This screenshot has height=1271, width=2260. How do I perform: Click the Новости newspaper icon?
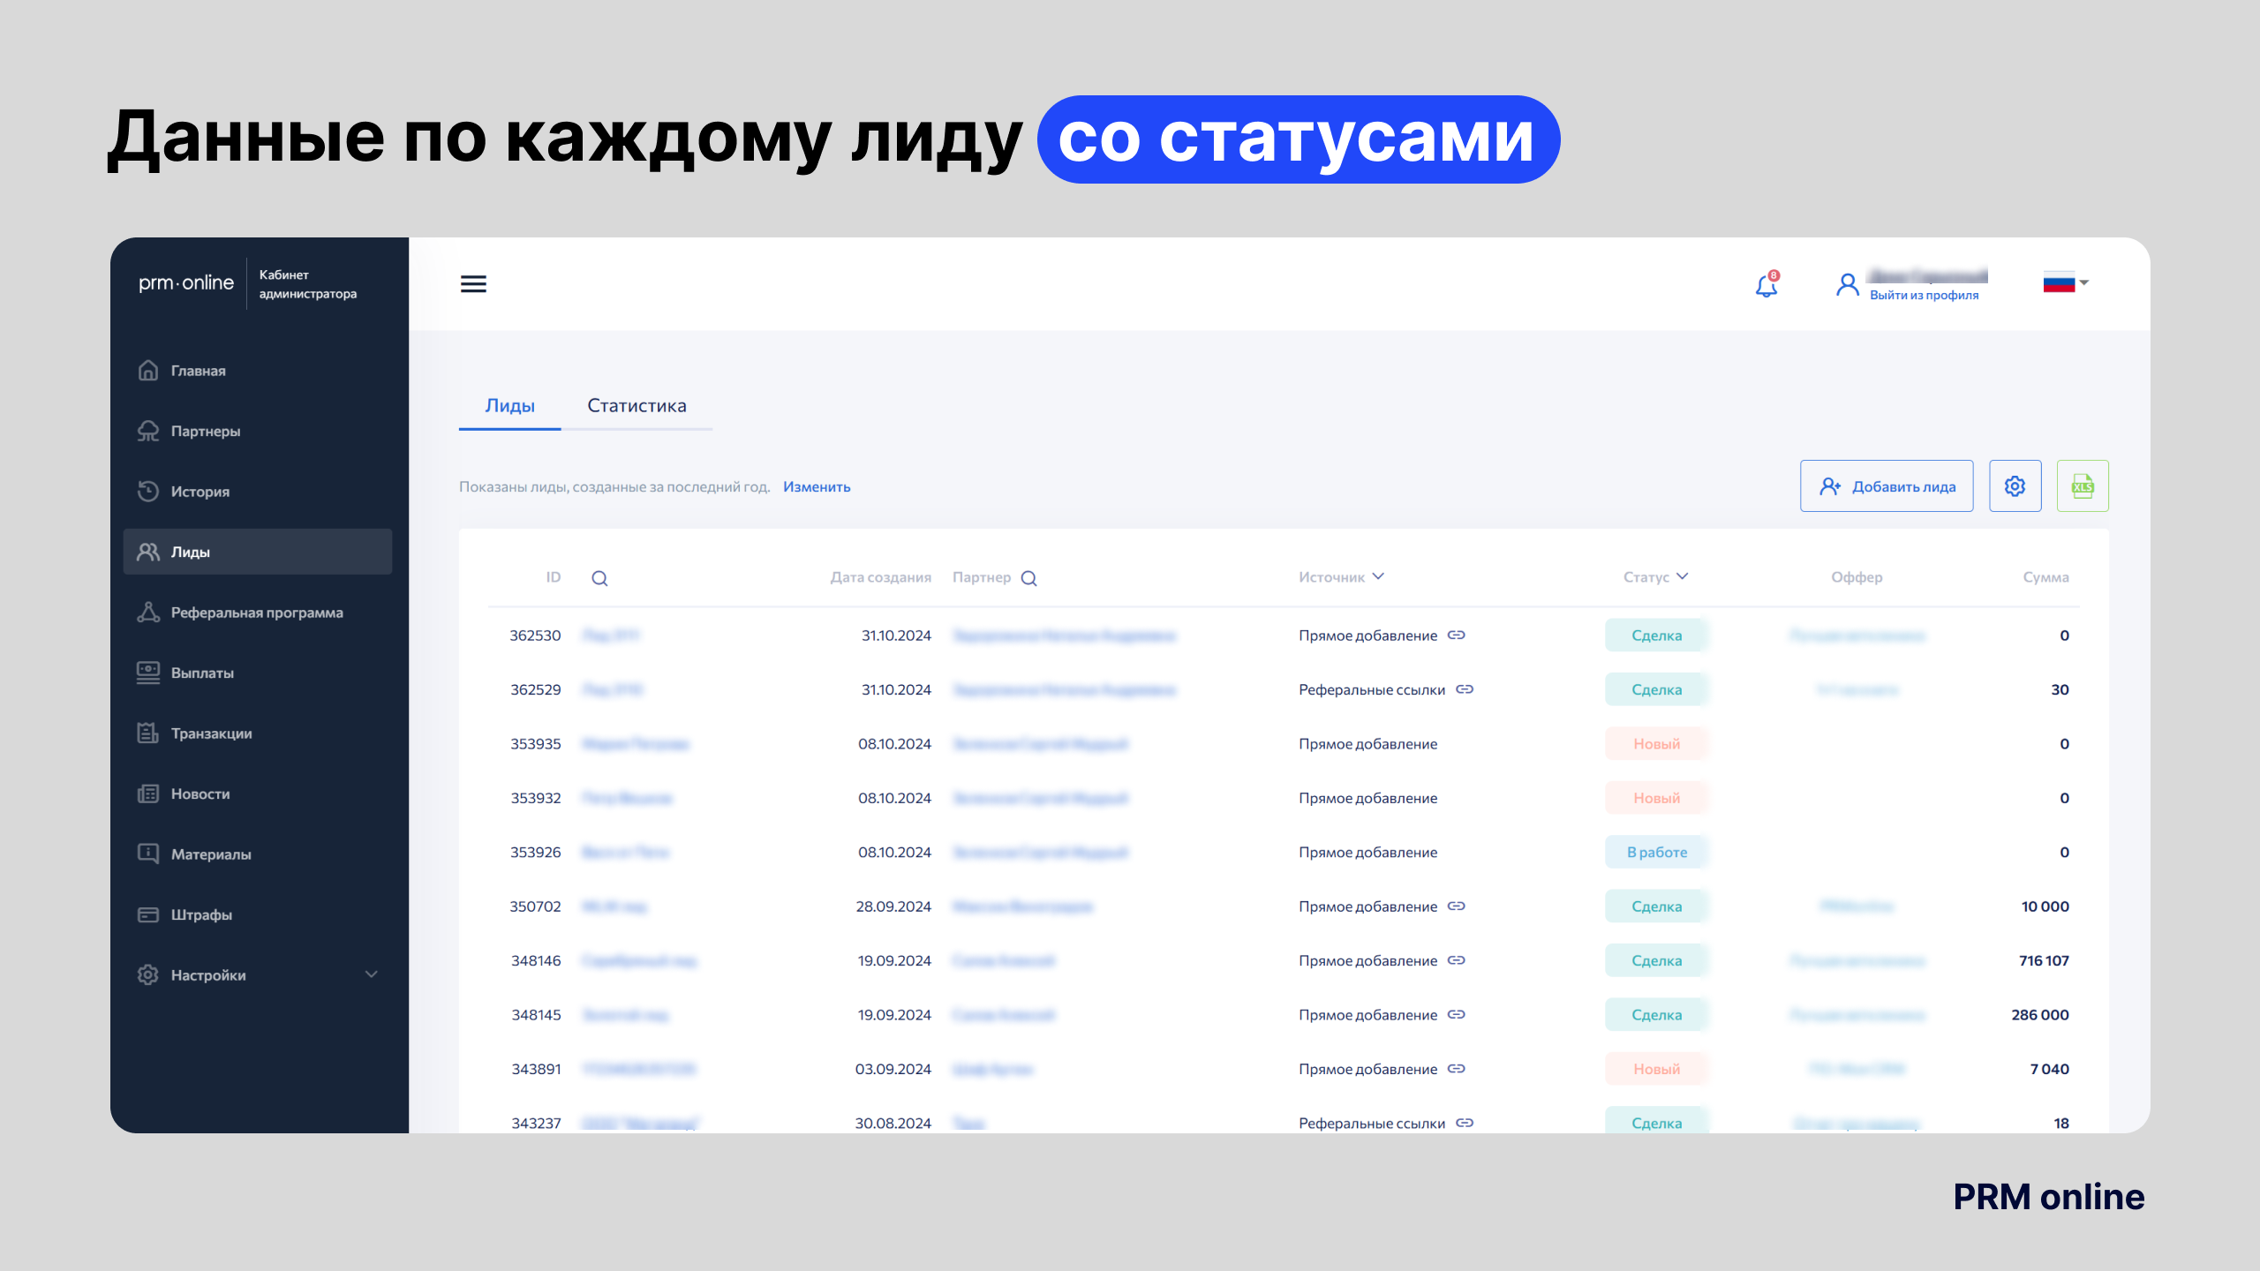coord(148,793)
